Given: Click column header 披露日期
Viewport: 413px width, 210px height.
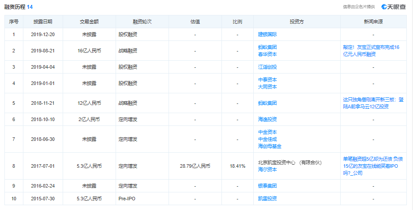Looking at the screenshot, I should [x=43, y=22].
